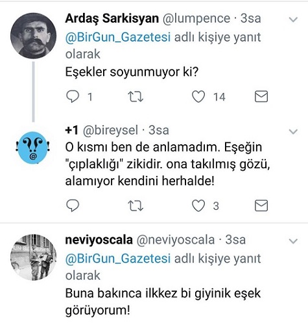Go to the @lumpence handle
This screenshot has height=323, width=308.
pos(196,19)
